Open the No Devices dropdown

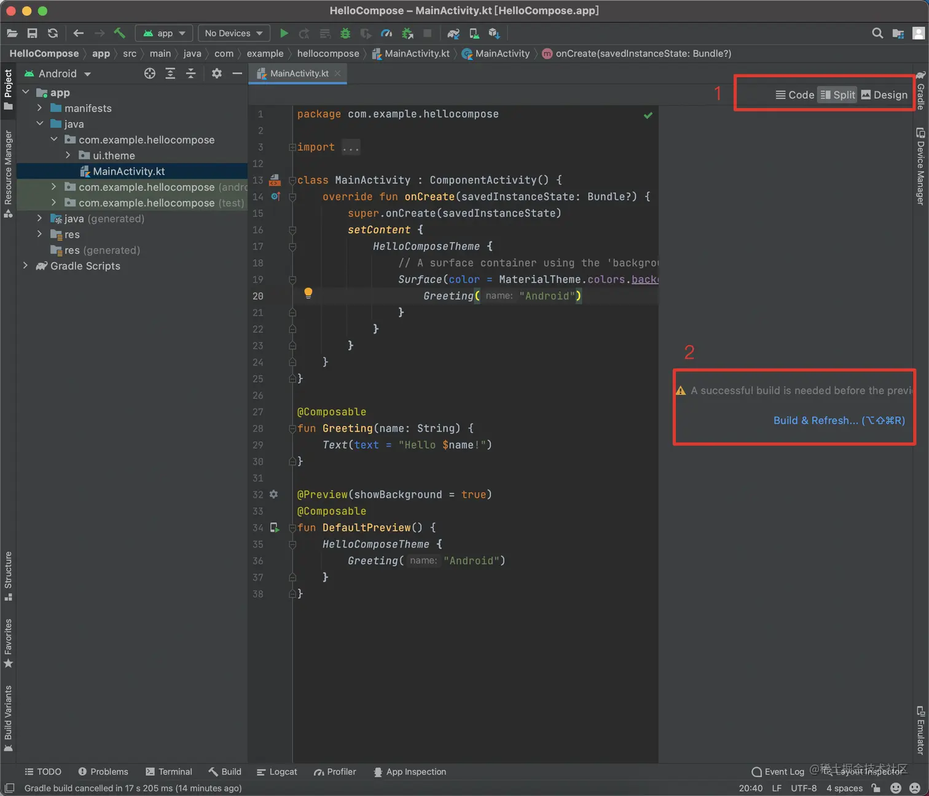(234, 33)
